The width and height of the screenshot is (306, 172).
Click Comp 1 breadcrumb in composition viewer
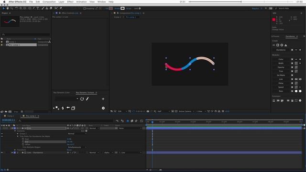[x=118, y=17]
